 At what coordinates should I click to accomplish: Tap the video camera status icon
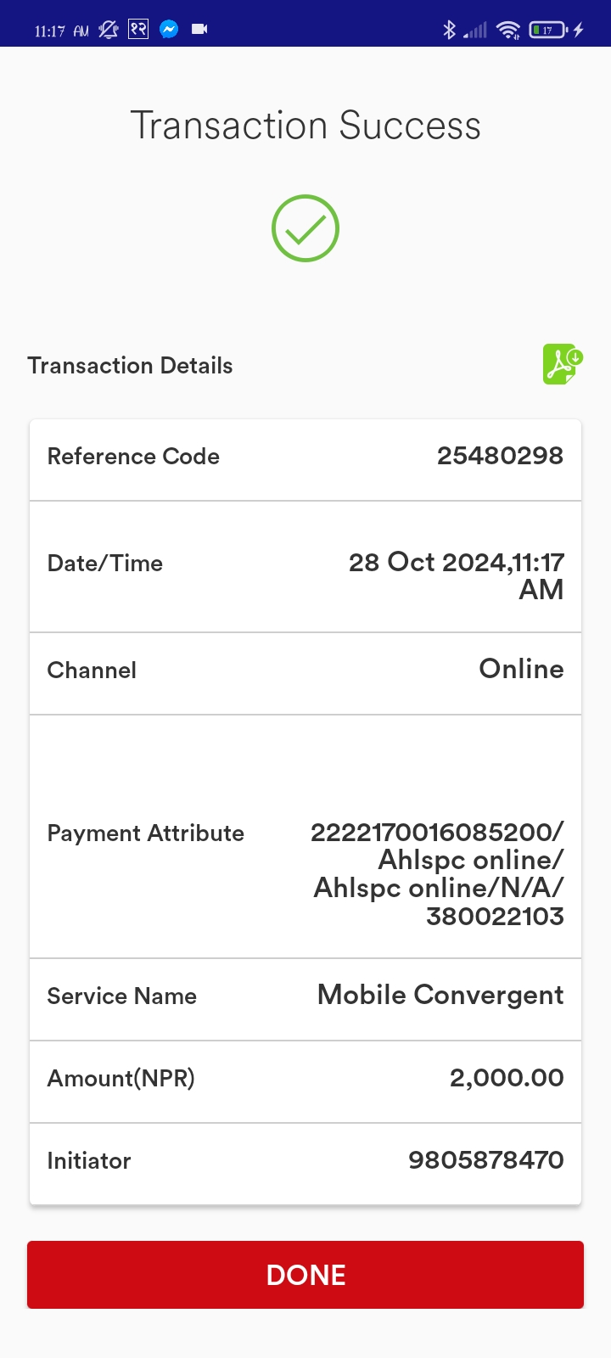click(199, 29)
